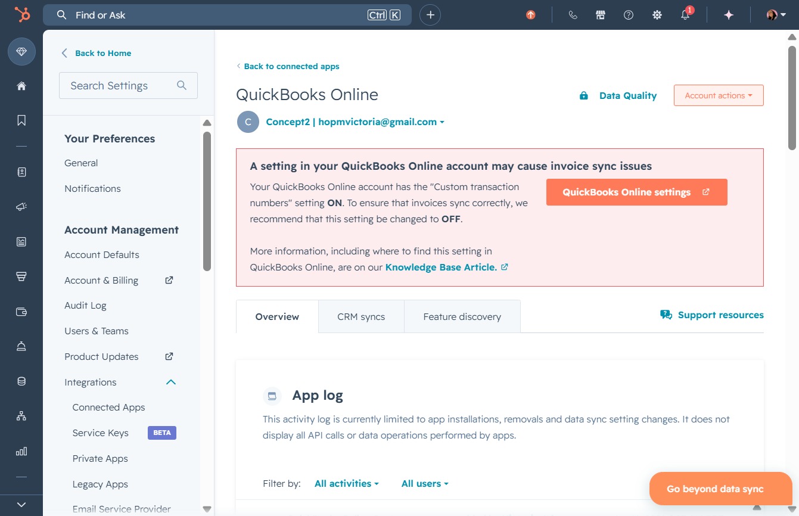The height and width of the screenshot is (516, 799).
Task: Open Support resources link
Action: point(711,315)
